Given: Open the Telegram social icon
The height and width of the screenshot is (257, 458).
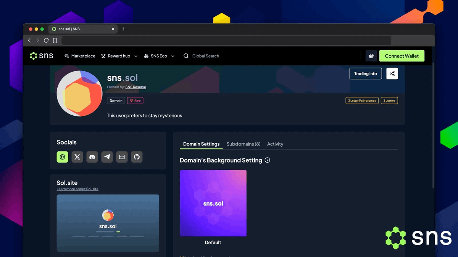Looking at the screenshot, I should (107, 157).
